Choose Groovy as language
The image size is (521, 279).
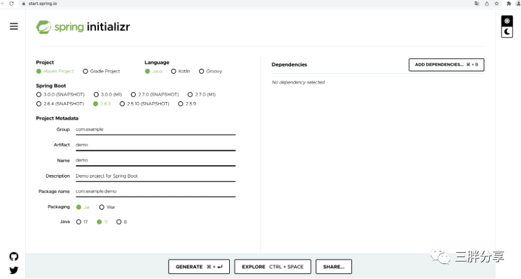click(x=210, y=71)
